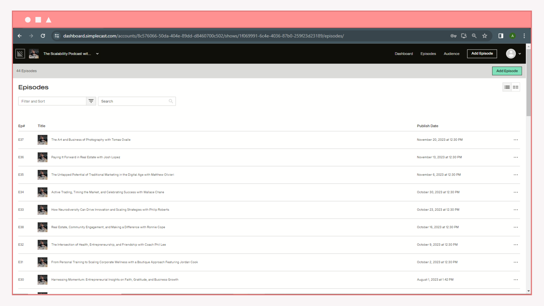Open site information icon in address bar
Image resolution: width=544 pixels, height=306 pixels.
coord(57,36)
